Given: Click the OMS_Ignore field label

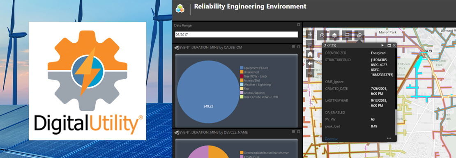Looking at the screenshot, I should pos(334,82).
